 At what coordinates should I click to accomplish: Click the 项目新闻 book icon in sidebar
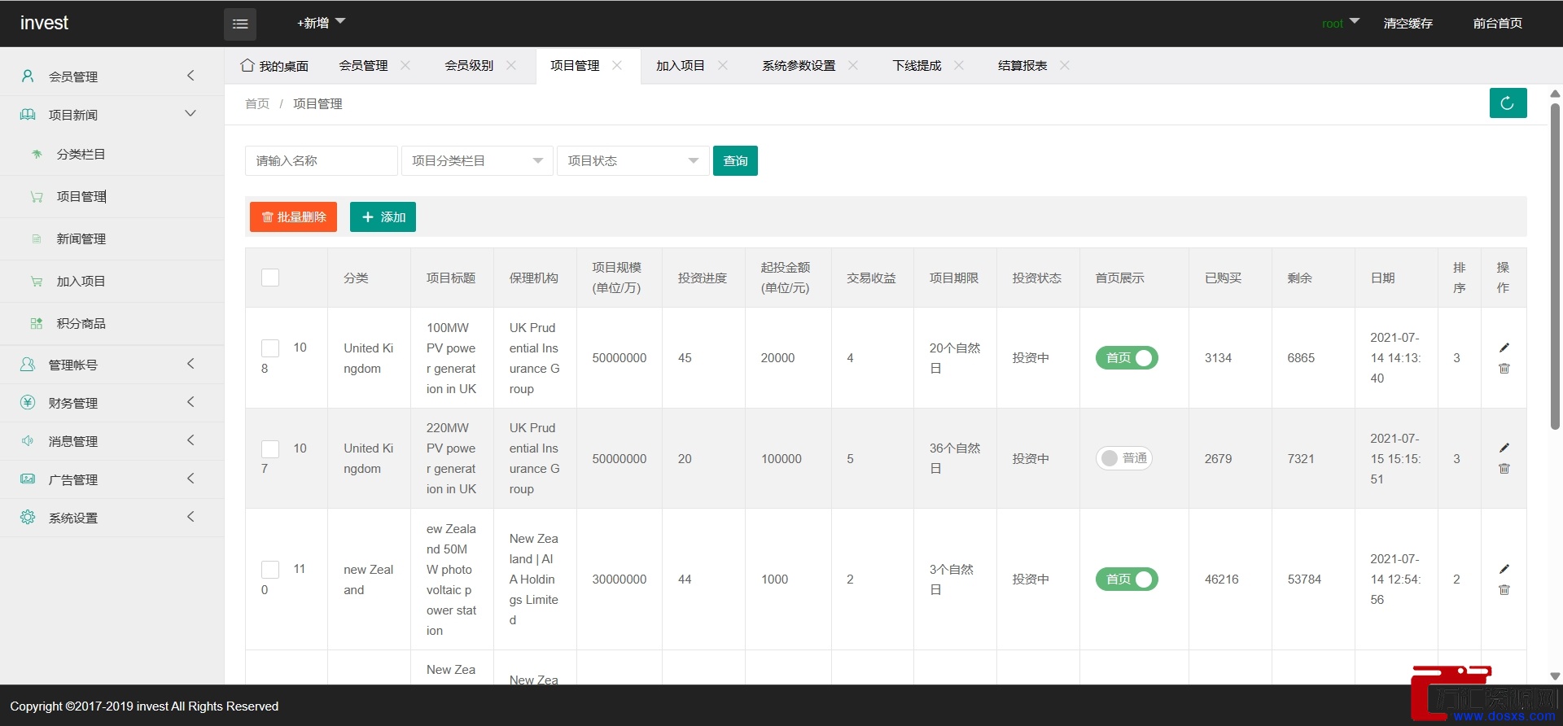28,114
